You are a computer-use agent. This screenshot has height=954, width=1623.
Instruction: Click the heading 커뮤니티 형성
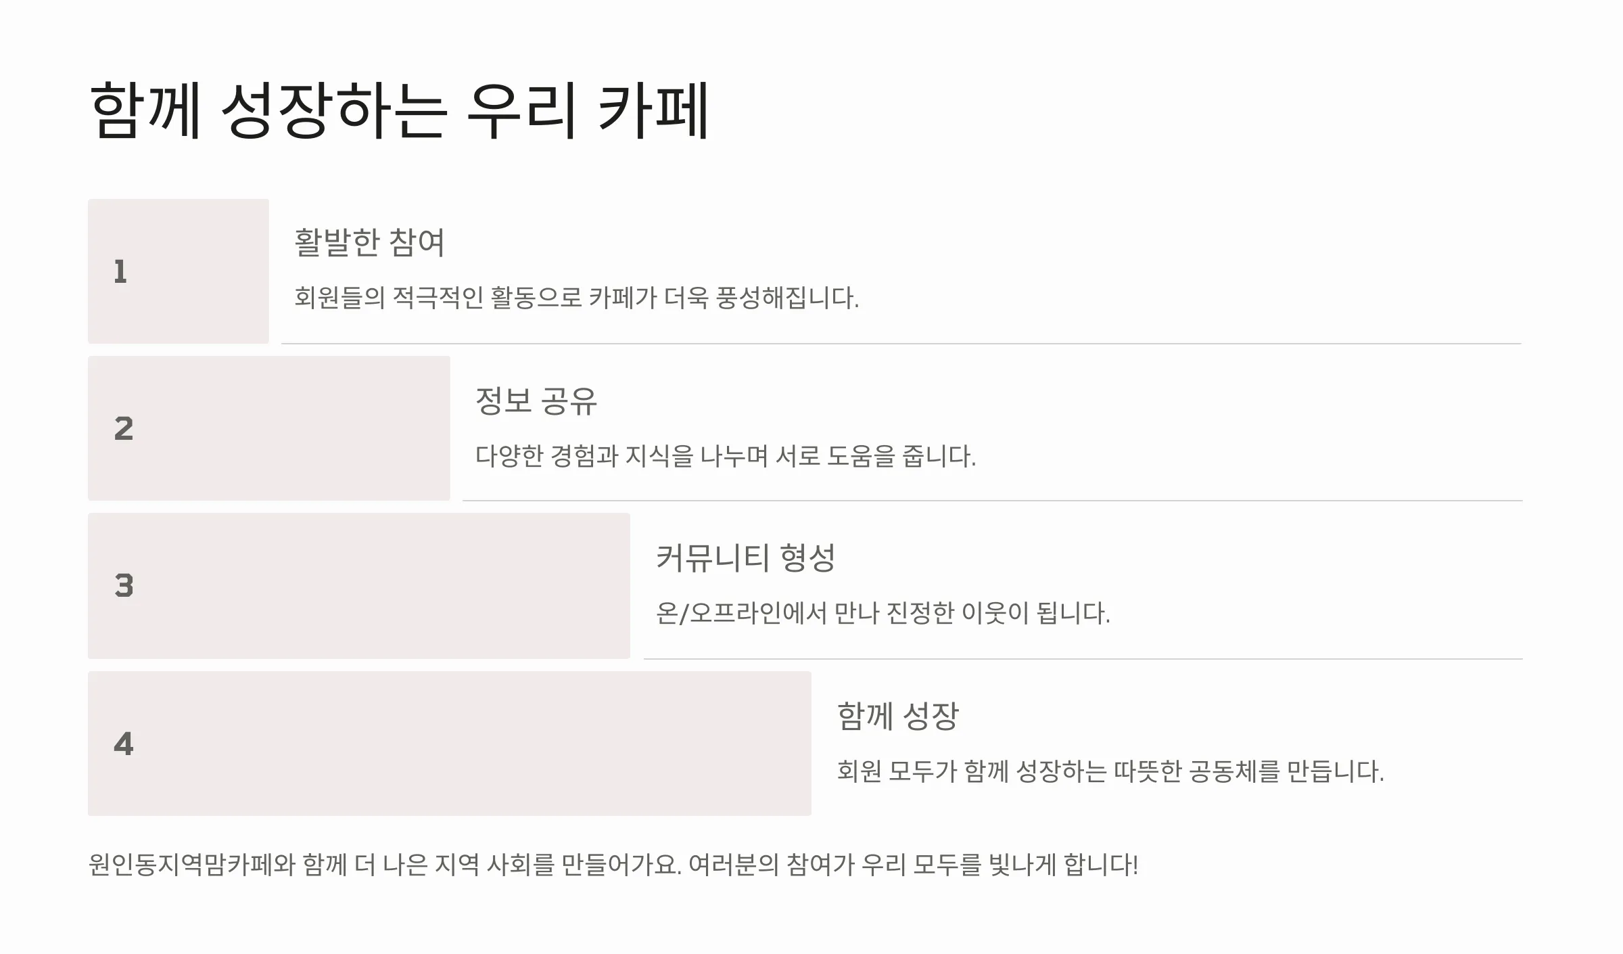(x=746, y=558)
